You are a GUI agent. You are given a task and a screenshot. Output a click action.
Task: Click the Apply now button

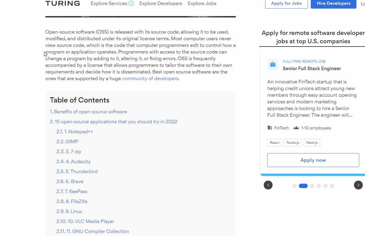pos(313,160)
